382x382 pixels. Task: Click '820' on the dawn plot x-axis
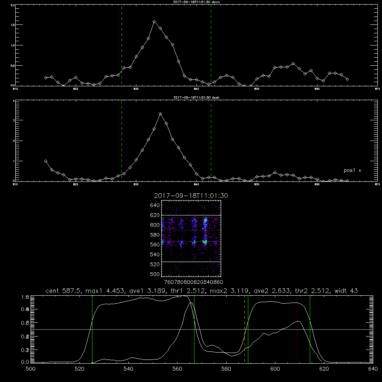coord(76,89)
